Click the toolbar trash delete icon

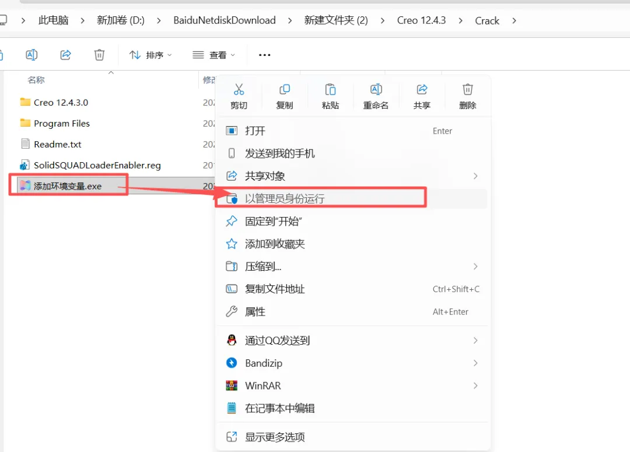coord(99,55)
